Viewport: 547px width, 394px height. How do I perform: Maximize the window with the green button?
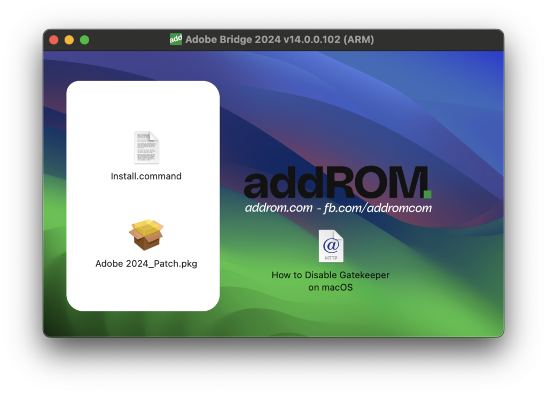84,40
